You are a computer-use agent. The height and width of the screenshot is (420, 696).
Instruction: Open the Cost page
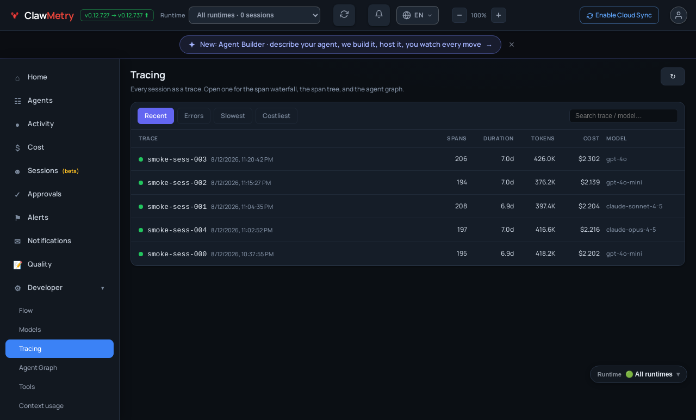click(x=60, y=147)
